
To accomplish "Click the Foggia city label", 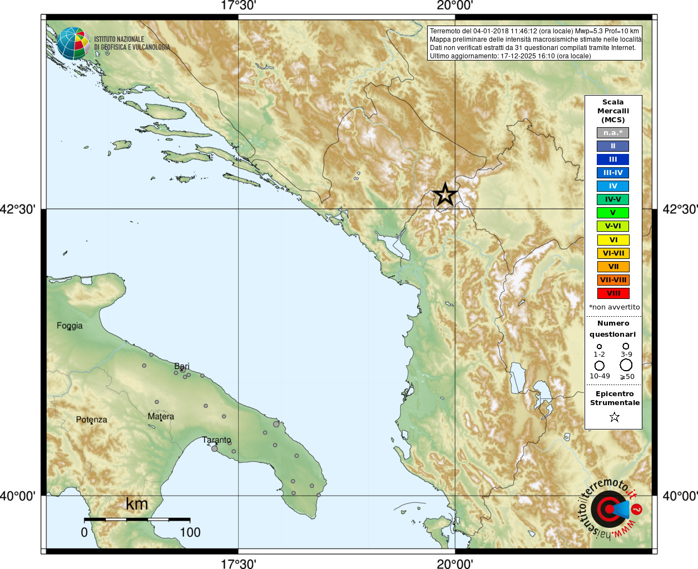I will coord(70,326).
